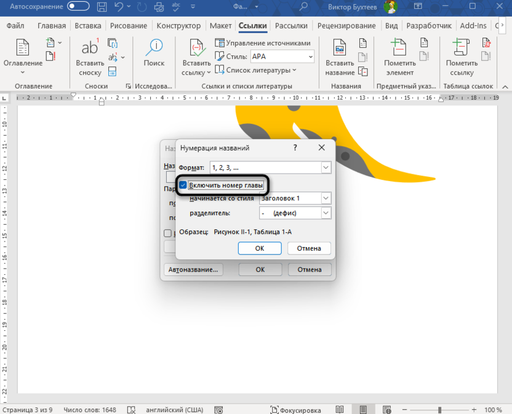Click the Управление источниками icon

pyautogui.click(x=220, y=43)
